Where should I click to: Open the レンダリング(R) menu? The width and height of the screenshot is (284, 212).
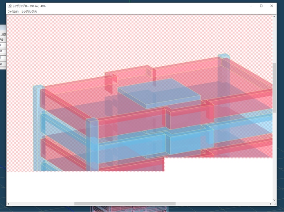click(x=30, y=11)
